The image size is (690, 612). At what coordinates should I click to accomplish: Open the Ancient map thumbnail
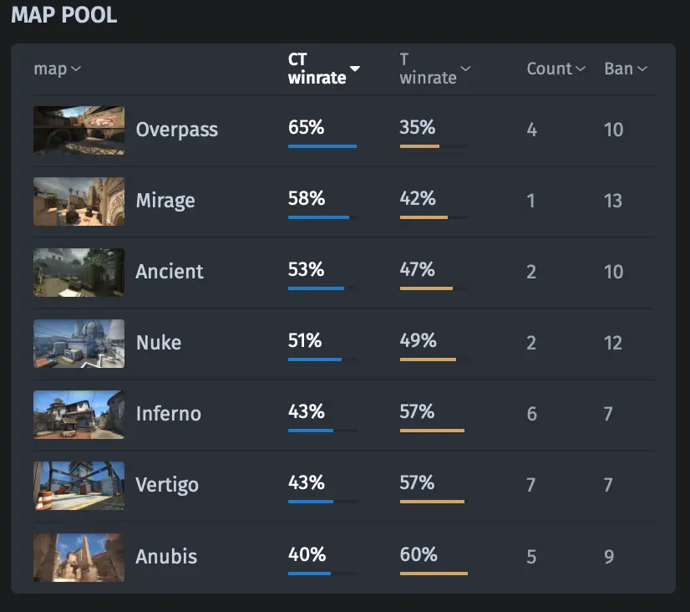pos(79,273)
